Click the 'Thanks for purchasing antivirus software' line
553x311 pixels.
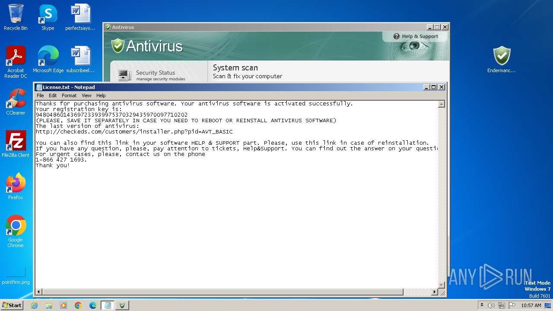[x=194, y=104]
